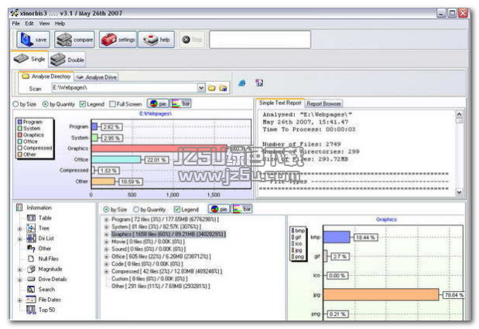Screen dimensions: 479x329
Task: Select the upper 'by Quantity' radio button
Action: [x=45, y=104]
